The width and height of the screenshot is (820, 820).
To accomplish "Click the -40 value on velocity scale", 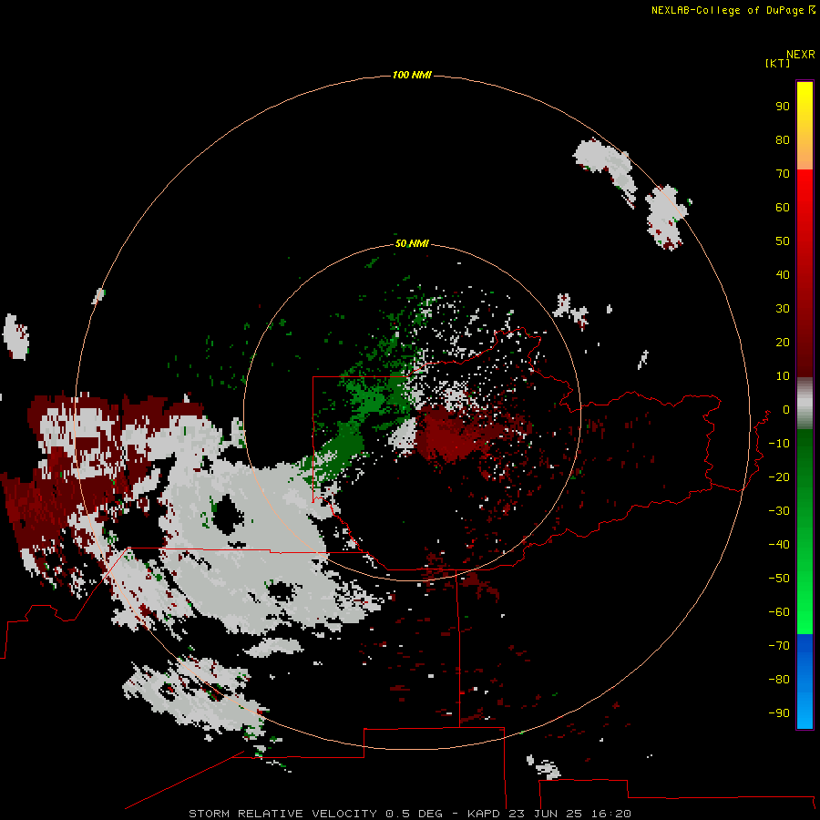I will 779,545.
